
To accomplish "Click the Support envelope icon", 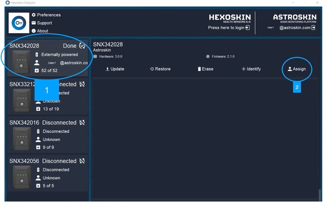I will click(x=34, y=23).
